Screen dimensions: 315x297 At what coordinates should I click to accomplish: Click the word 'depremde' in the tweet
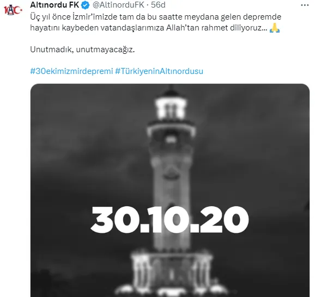click(262, 17)
